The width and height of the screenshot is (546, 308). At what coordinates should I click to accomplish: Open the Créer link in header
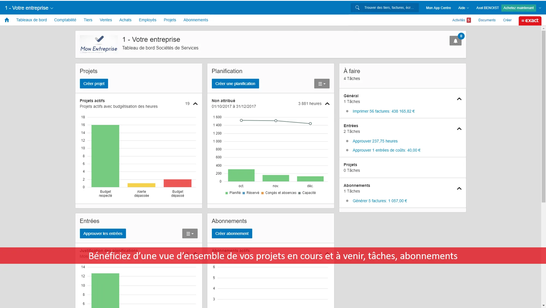[x=507, y=20]
